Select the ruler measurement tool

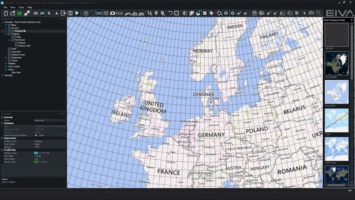coord(119,13)
